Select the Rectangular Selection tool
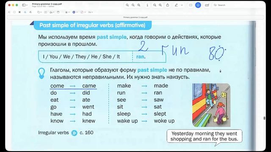 pyautogui.click(x=14, y=12)
